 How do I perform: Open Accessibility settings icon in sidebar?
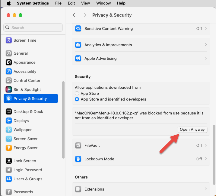[9, 71]
